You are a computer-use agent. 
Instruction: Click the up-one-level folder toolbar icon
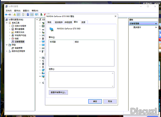pos(15,15)
